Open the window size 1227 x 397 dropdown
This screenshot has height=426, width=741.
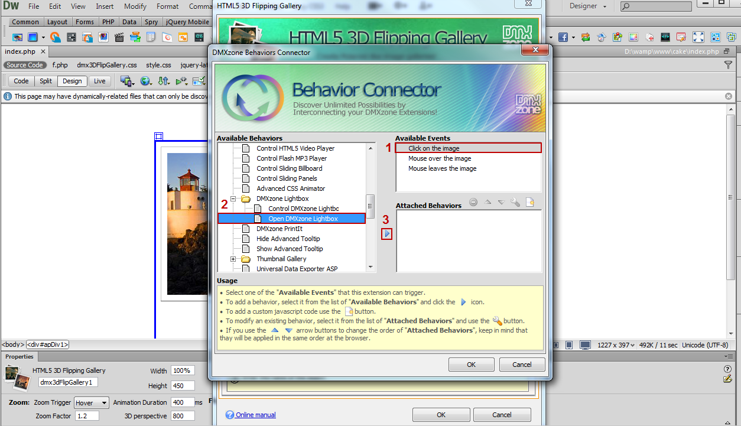(616, 345)
